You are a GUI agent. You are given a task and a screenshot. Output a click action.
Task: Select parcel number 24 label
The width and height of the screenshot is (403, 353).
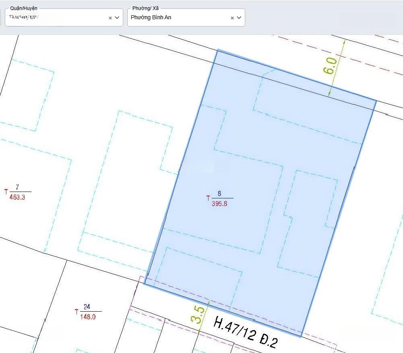pos(87,307)
